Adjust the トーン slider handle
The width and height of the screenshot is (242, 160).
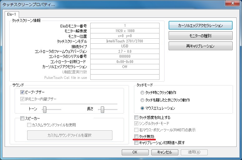pos(45,109)
